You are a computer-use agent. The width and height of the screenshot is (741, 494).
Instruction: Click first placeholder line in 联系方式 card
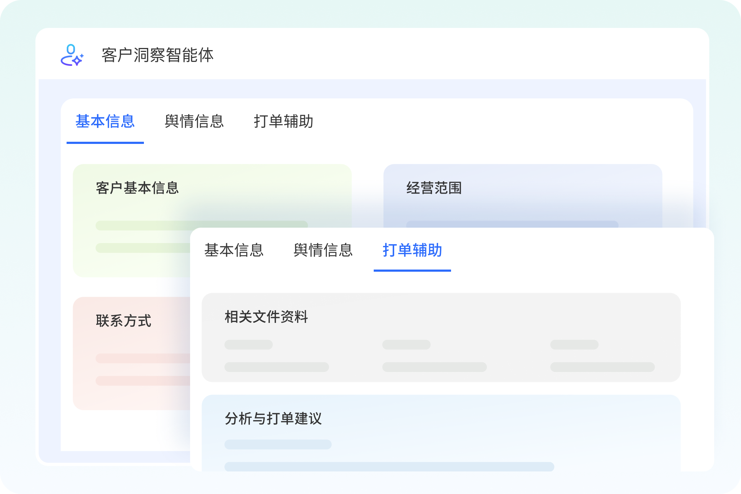pyautogui.click(x=142, y=358)
